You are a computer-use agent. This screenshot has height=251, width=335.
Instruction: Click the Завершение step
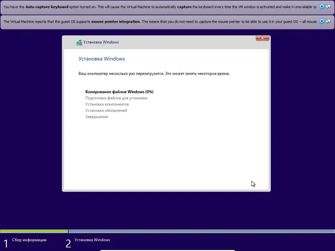click(97, 117)
